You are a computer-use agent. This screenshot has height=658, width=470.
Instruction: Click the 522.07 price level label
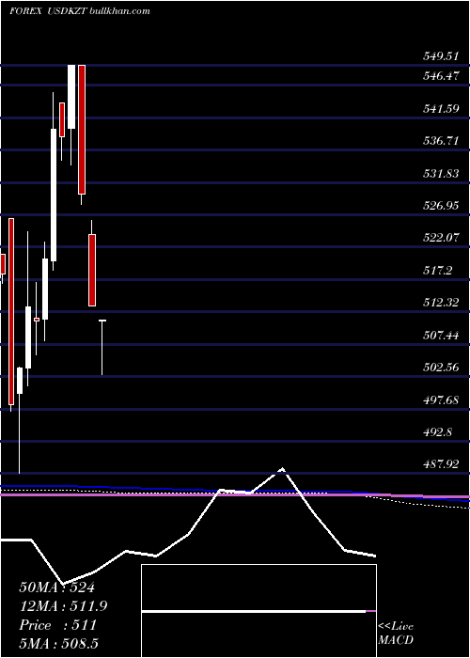tap(441, 238)
